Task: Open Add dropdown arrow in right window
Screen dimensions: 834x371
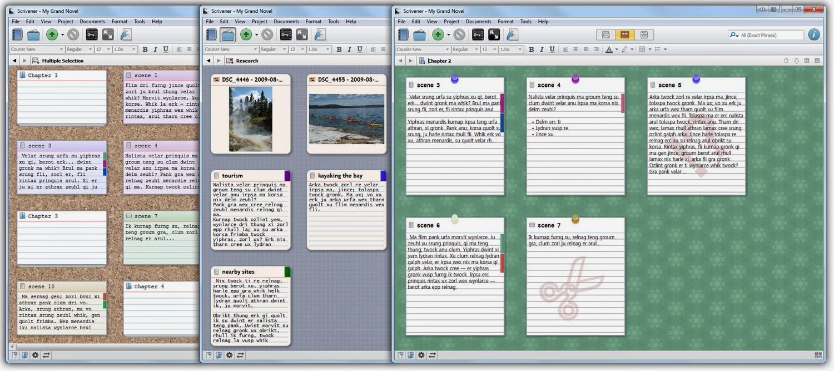Action: pos(449,35)
